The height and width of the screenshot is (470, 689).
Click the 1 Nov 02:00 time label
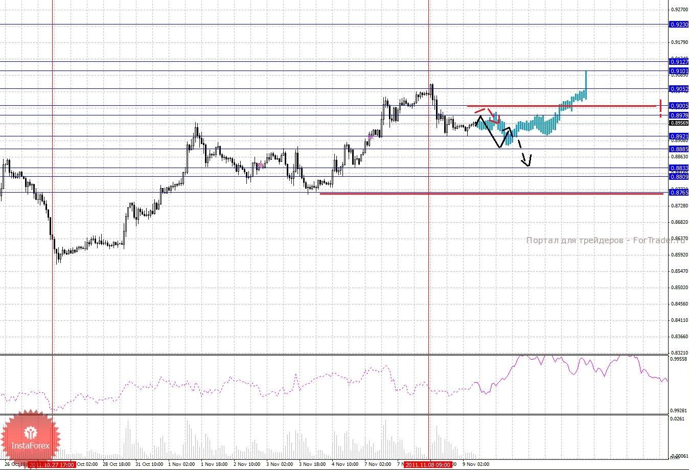182,465
